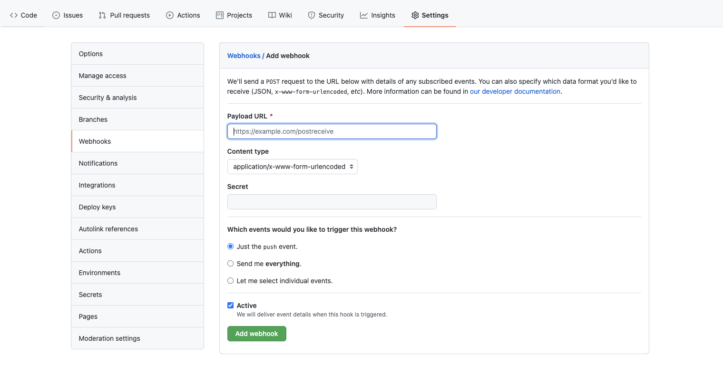723x366 pixels.
Task: Click the Actions play icon
Action: (x=170, y=15)
